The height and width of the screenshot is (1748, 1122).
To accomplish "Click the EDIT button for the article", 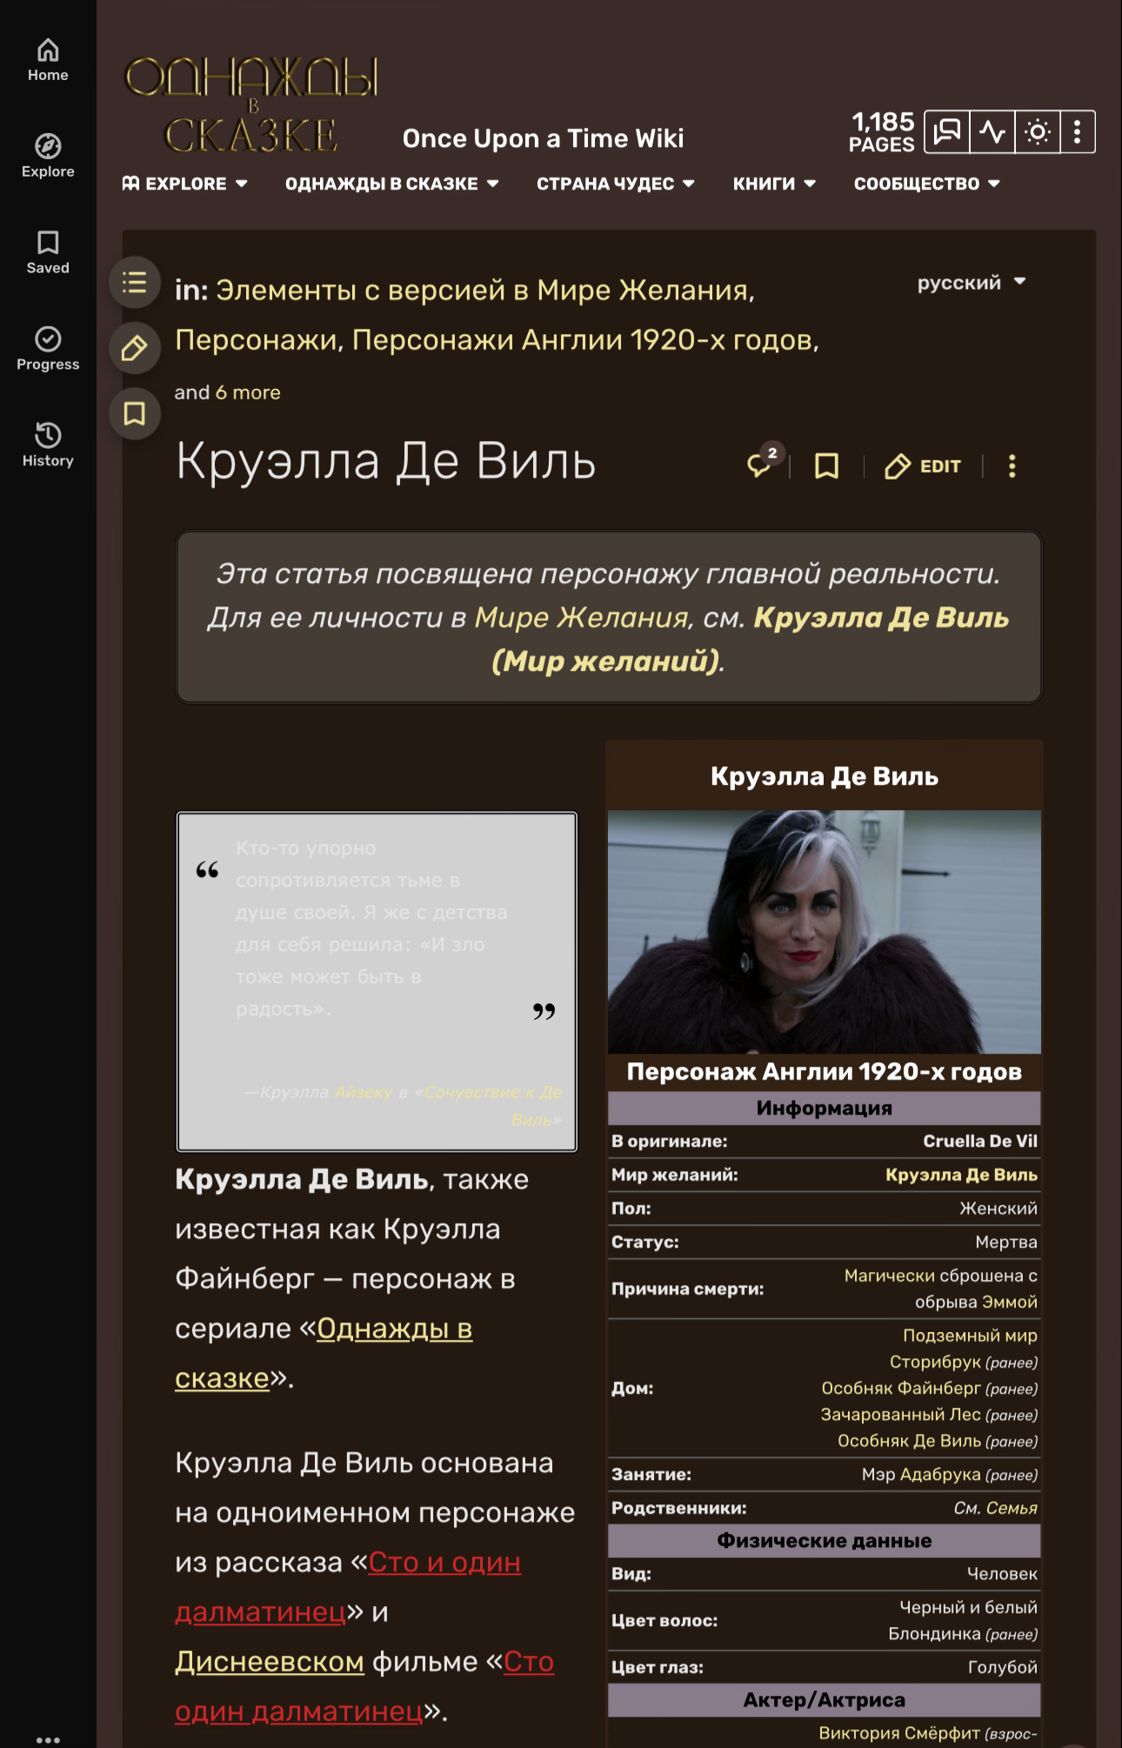I will click(923, 466).
